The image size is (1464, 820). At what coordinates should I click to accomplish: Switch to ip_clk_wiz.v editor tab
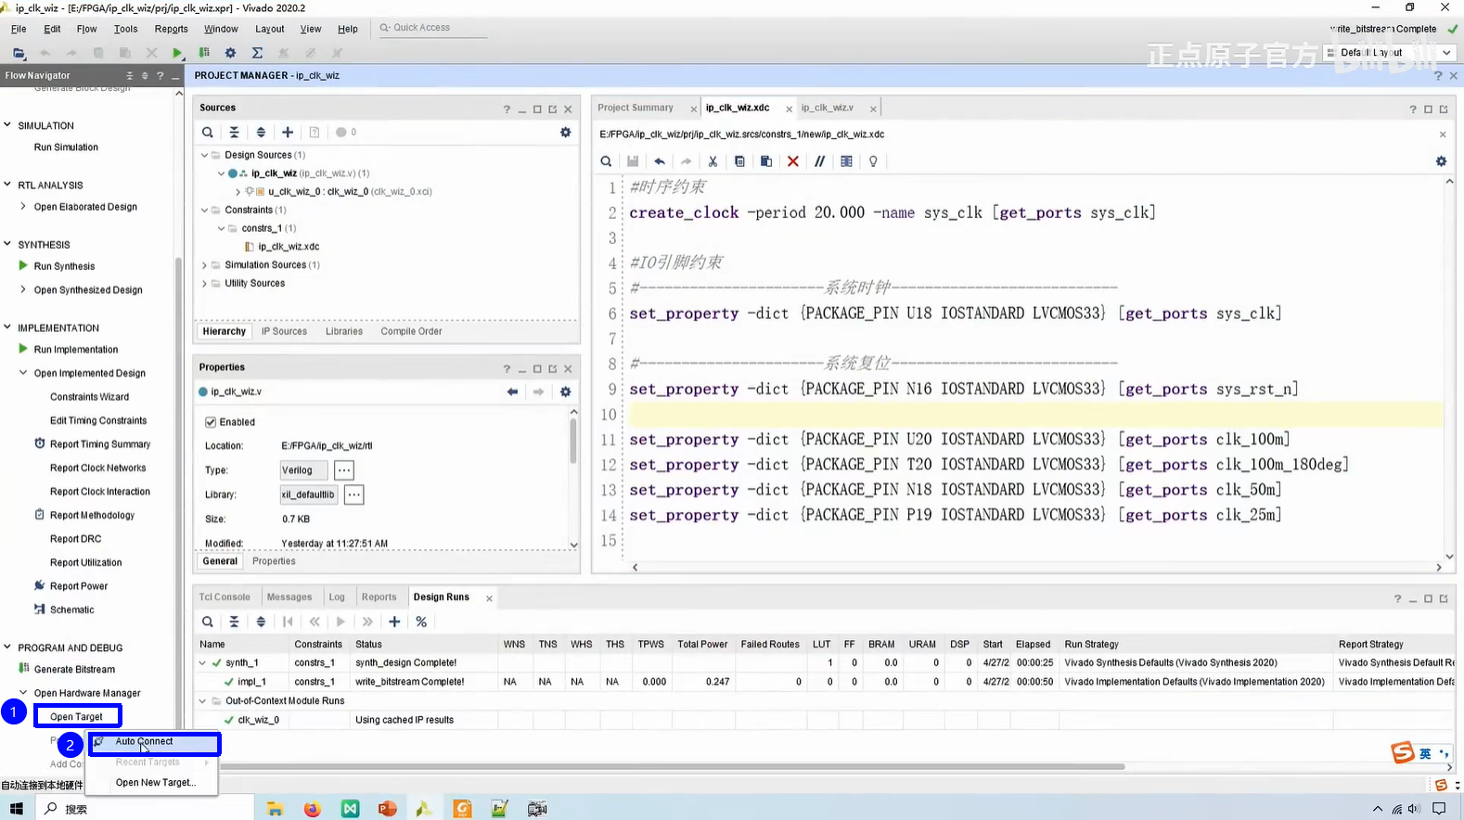tap(828, 108)
